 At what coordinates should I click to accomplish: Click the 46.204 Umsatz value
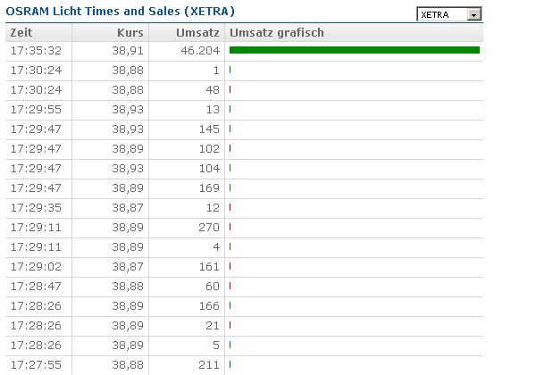coord(199,51)
